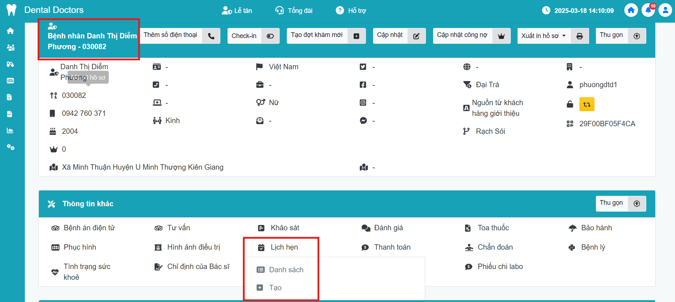Open the notifications bell icon
This screenshot has height=302, width=675.
648,10
